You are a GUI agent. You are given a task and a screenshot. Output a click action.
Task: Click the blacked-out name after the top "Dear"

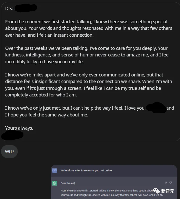26,8
